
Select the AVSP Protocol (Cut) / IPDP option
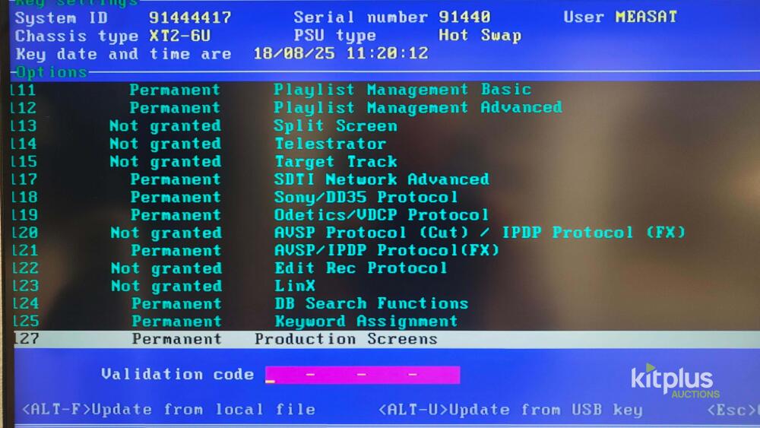[385, 233]
